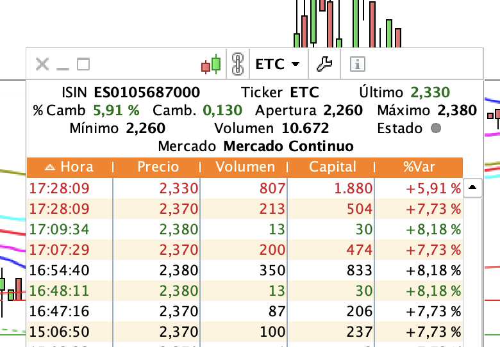Image resolution: width=500 pixels, height=347 pixels.
Task: Sort by the Precio column header
Action: click(157, 167)
